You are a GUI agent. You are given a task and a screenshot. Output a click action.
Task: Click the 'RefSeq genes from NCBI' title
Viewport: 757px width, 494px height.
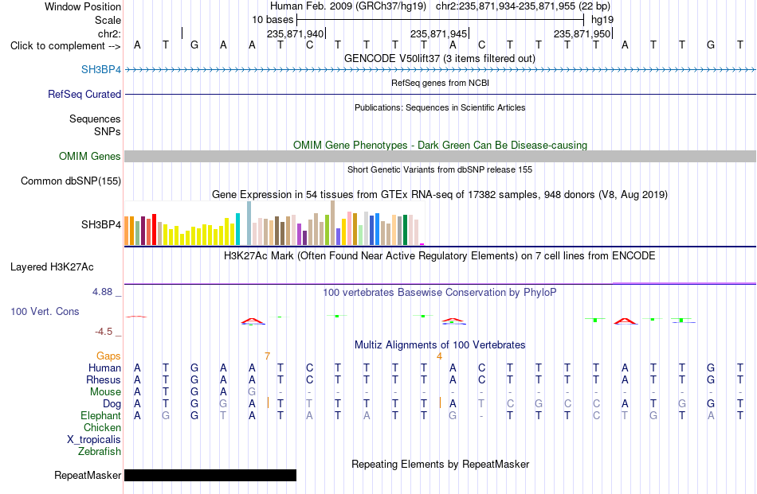point(440,83)
